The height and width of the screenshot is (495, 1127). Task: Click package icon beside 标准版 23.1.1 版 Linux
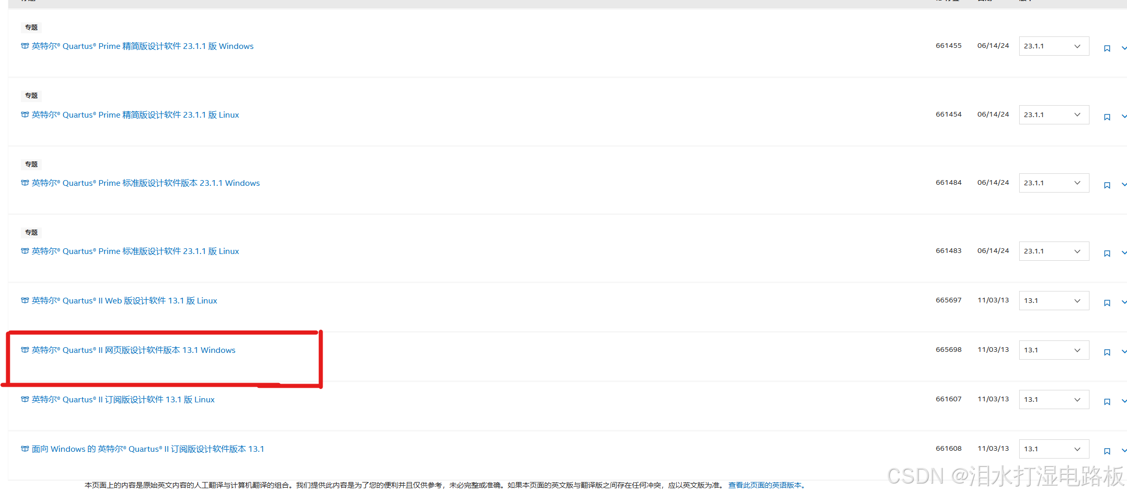tap(24, 251)
